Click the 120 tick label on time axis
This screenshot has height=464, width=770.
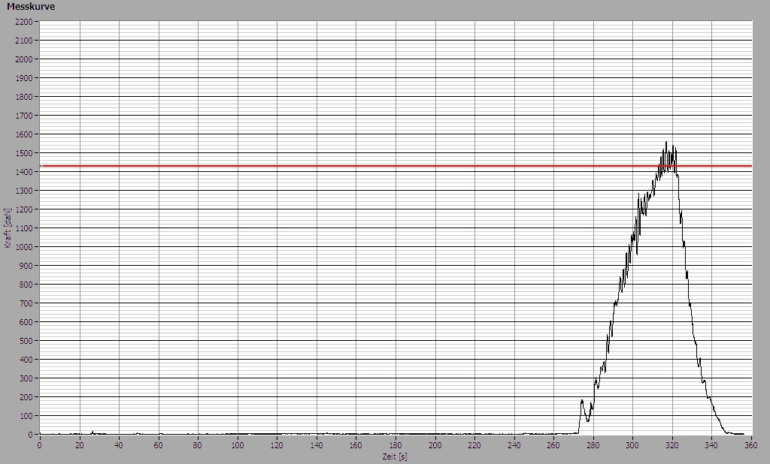click(277, 445)
